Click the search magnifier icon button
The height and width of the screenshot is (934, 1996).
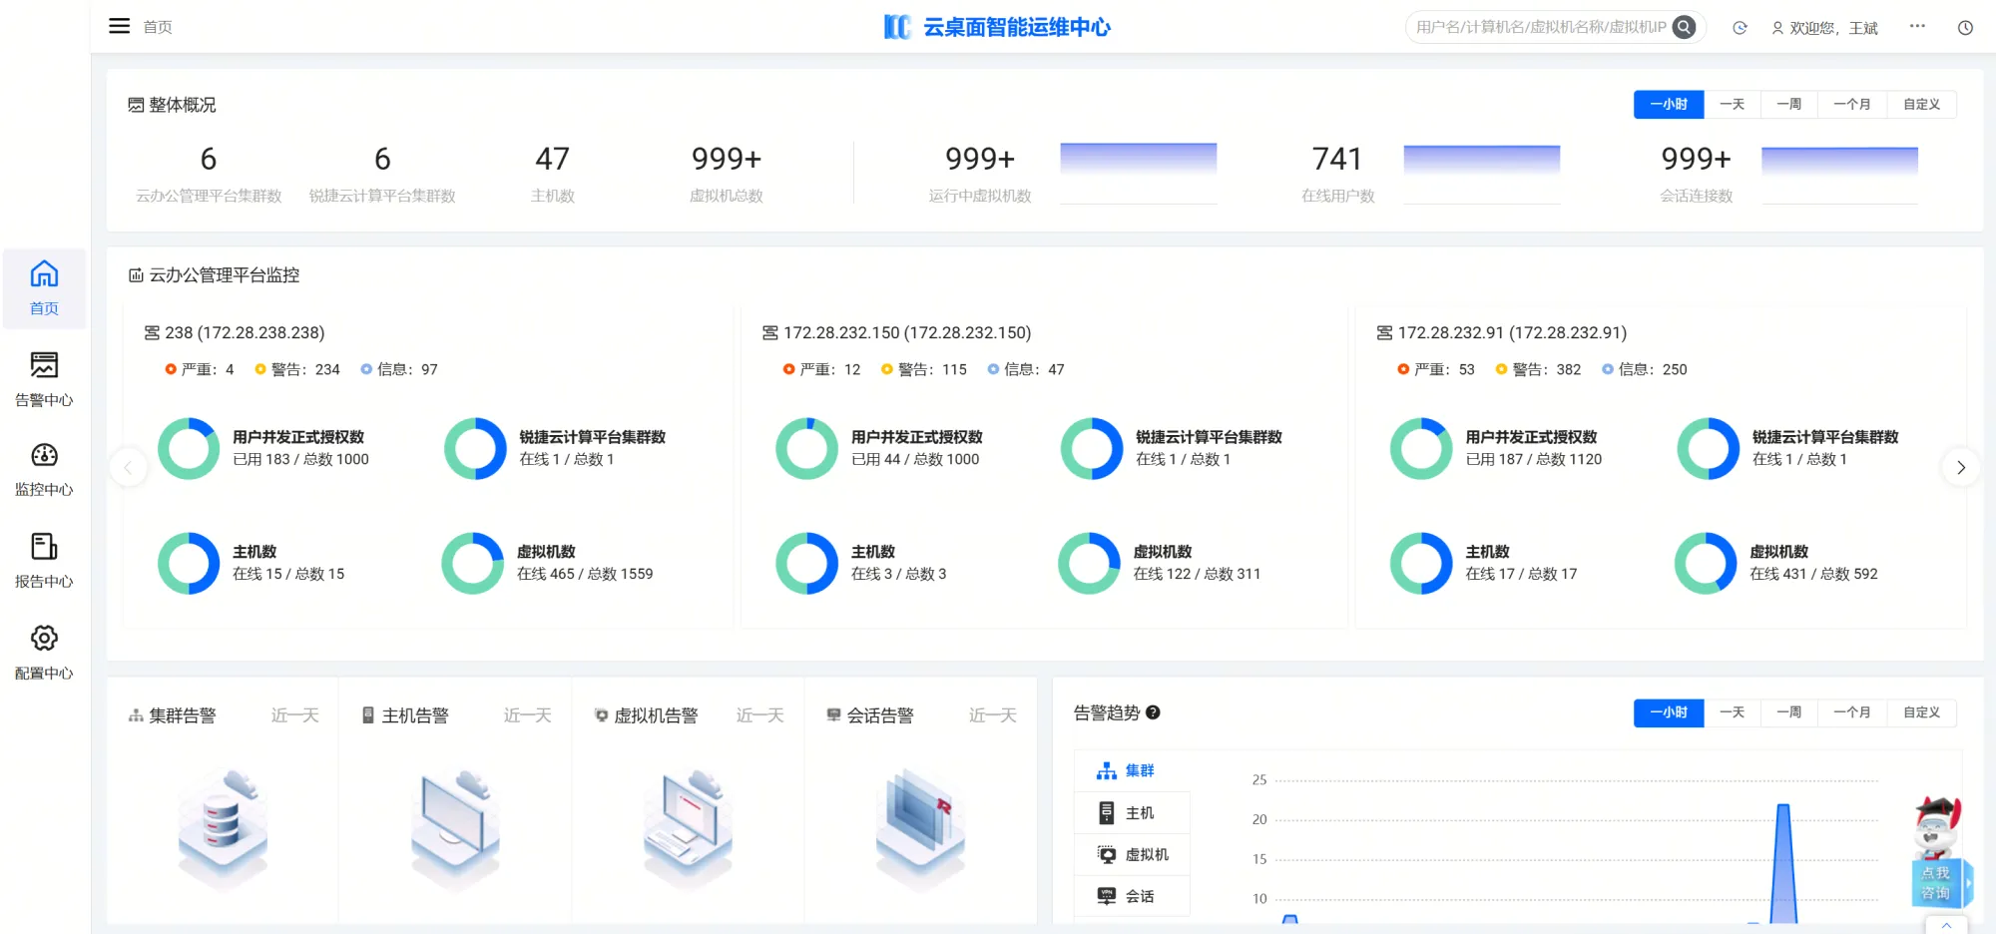(x=1685, y=27)
